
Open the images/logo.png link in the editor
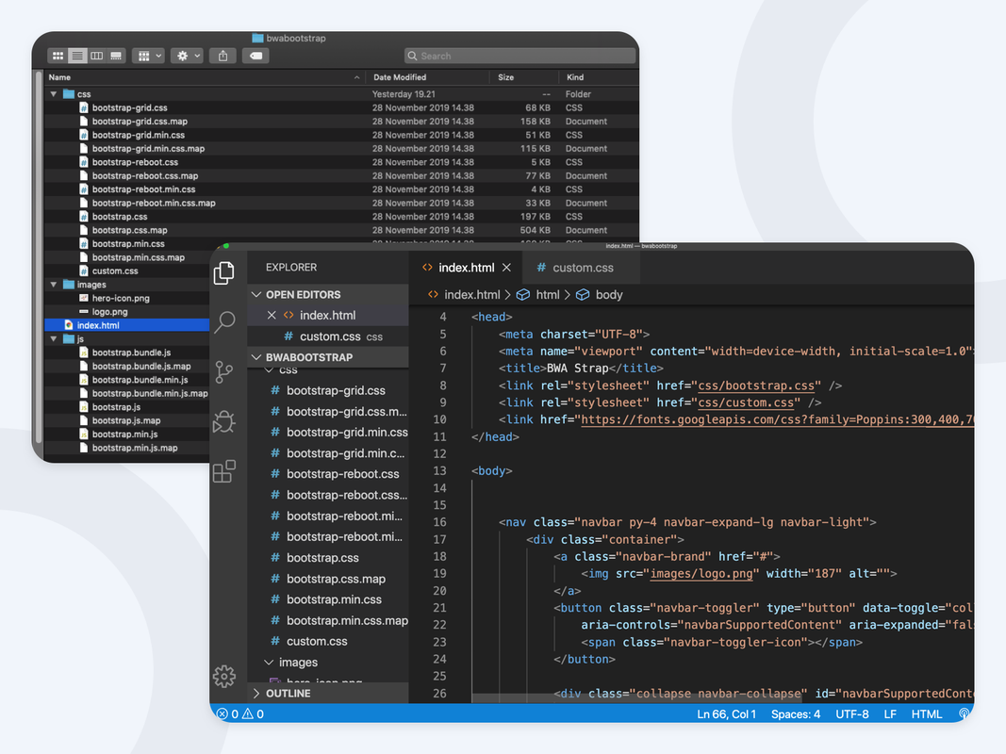(x=701, y=573)
